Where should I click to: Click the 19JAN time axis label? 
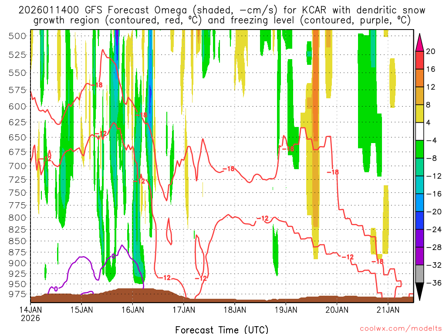coord(286,310)
